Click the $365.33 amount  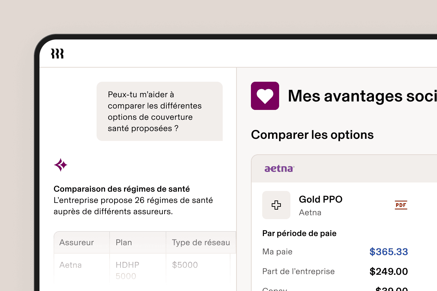click(389, 252)
